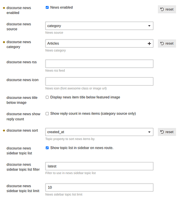This screenshot has width=179, height=200.
Task: Click the 'News source' description text
Action: point(54,33)
